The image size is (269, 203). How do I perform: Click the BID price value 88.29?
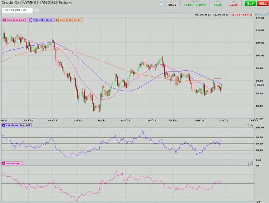[x=217, y=5]
